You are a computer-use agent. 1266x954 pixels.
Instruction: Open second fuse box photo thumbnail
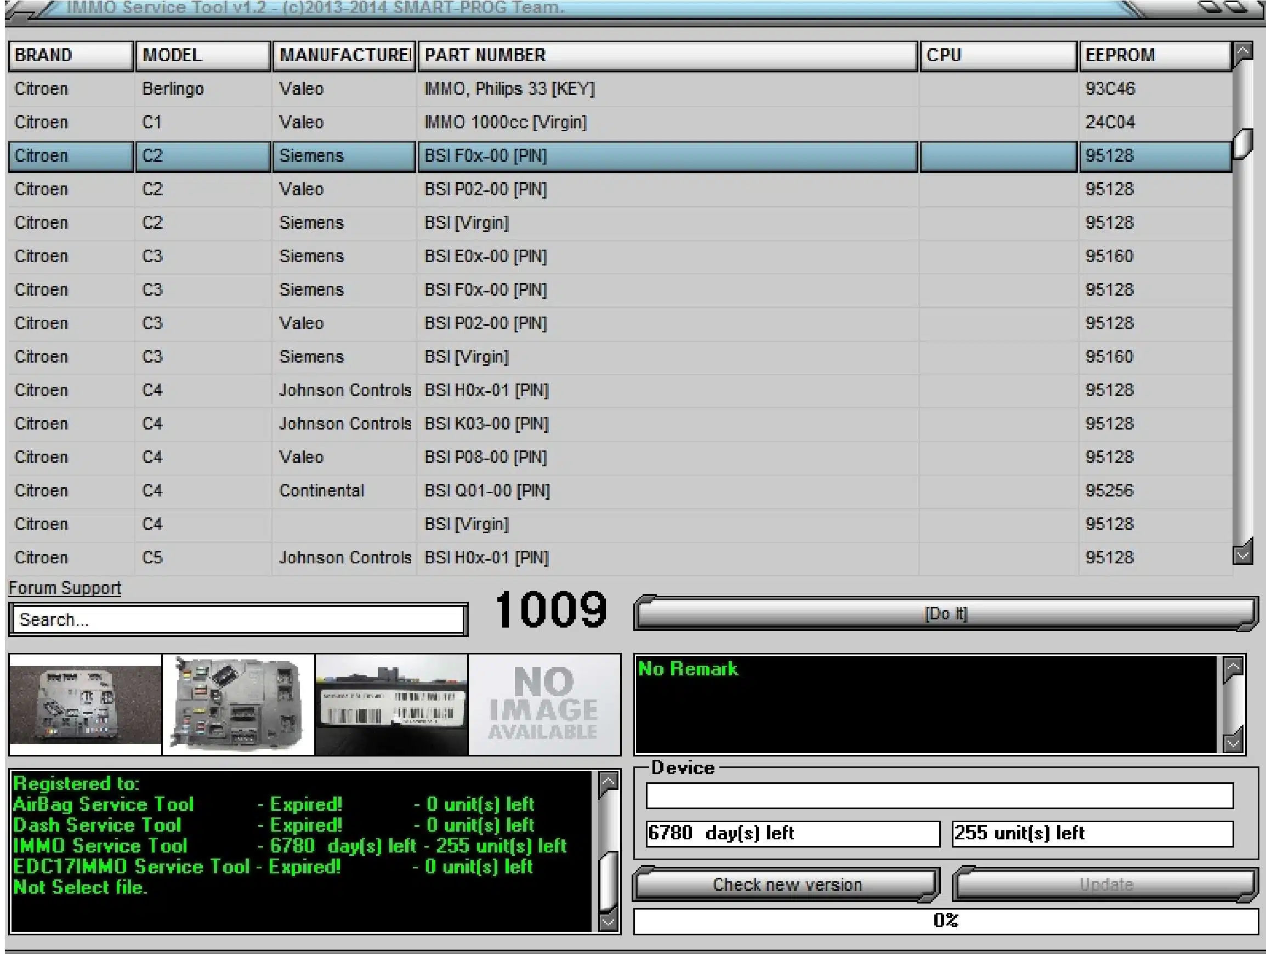click(238, 704)
